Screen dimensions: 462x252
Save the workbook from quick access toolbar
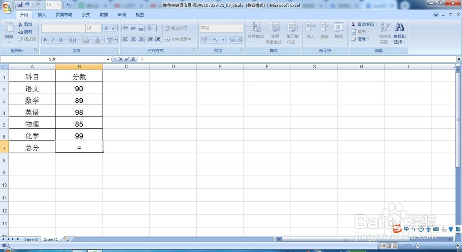[x=20, y=5]
